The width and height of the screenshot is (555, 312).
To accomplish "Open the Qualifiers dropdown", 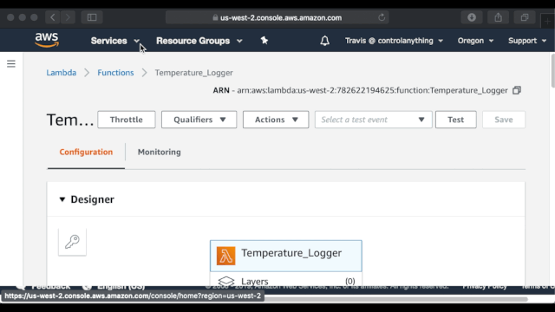I will point(199,120).
